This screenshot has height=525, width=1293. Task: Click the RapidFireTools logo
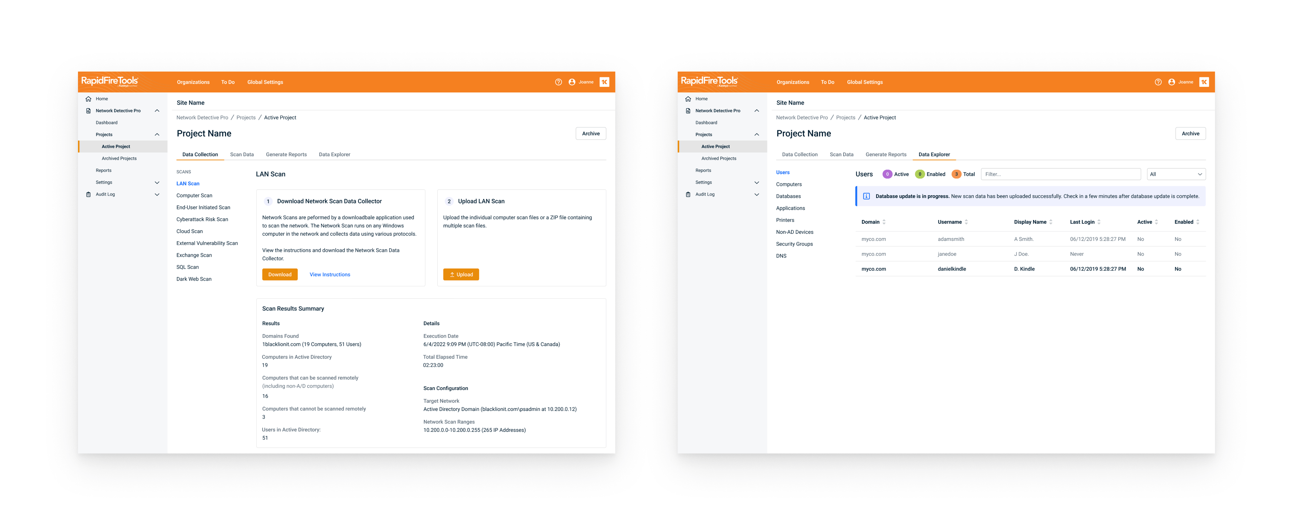pos(110,81)
